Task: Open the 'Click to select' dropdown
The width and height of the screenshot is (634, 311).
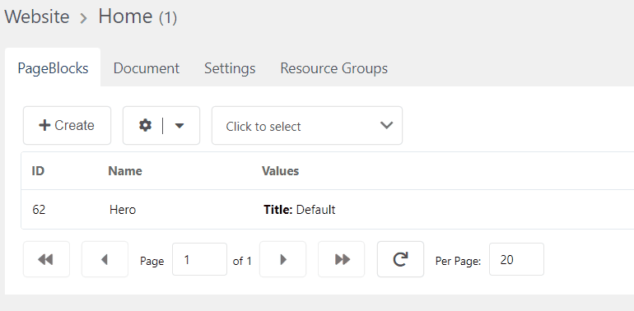Action: (307, 126)
